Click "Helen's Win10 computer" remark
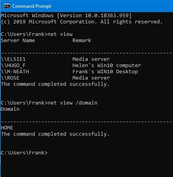The width and height of the screenshot is (173, 177). coord(107,65)
